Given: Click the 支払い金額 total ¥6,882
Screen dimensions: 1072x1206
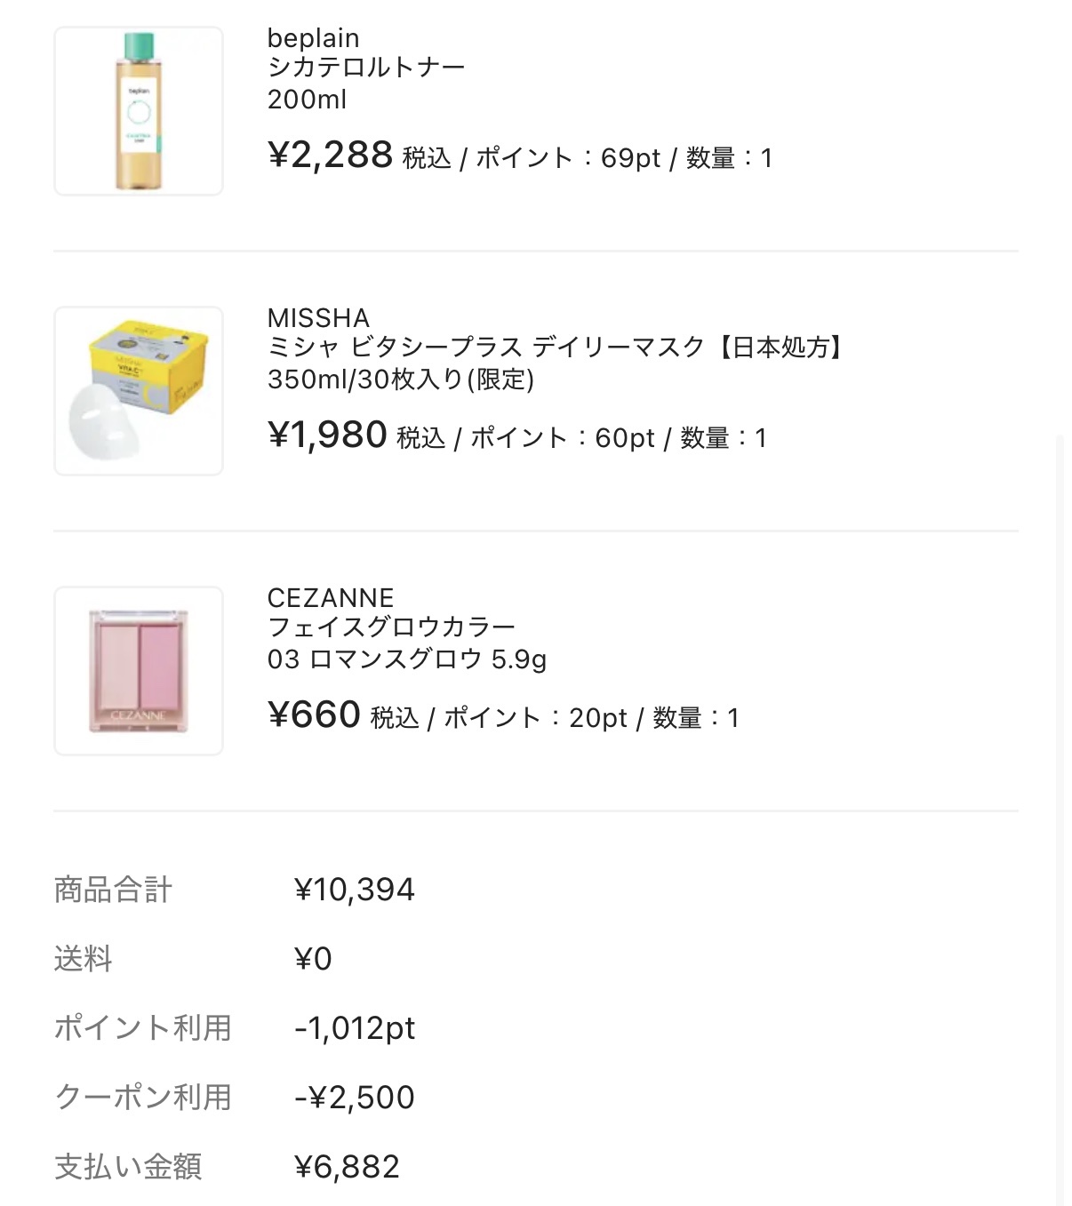Looking at the screenshot, I should point(347,1167).
